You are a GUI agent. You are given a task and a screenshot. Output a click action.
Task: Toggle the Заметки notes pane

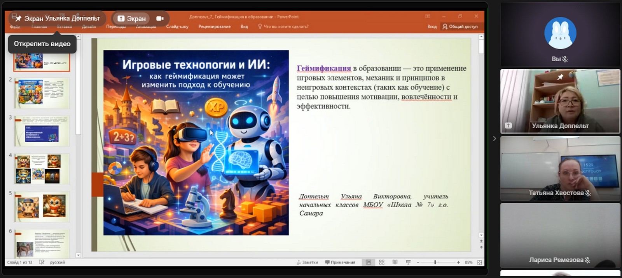point(307,262)
